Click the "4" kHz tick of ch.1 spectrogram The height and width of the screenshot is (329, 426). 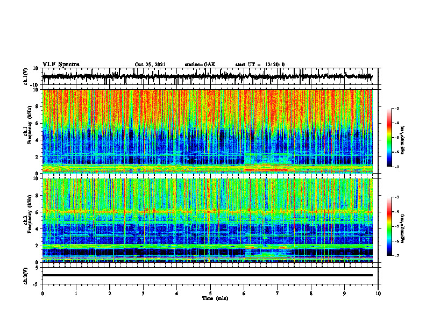(37, 140)
